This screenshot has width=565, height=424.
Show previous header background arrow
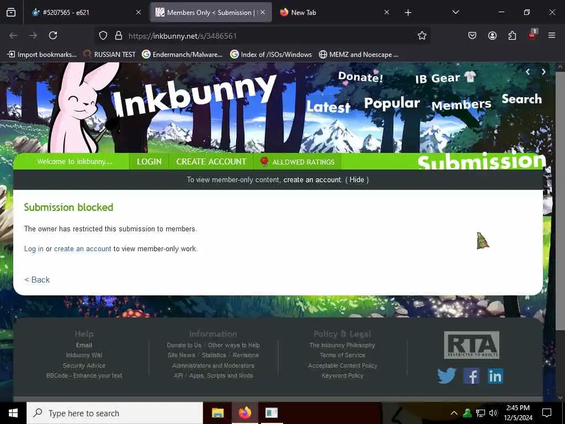[527, 72]
